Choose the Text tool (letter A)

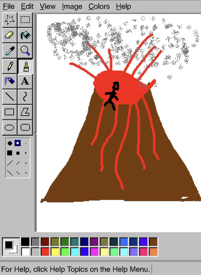[x=25, y=81]
